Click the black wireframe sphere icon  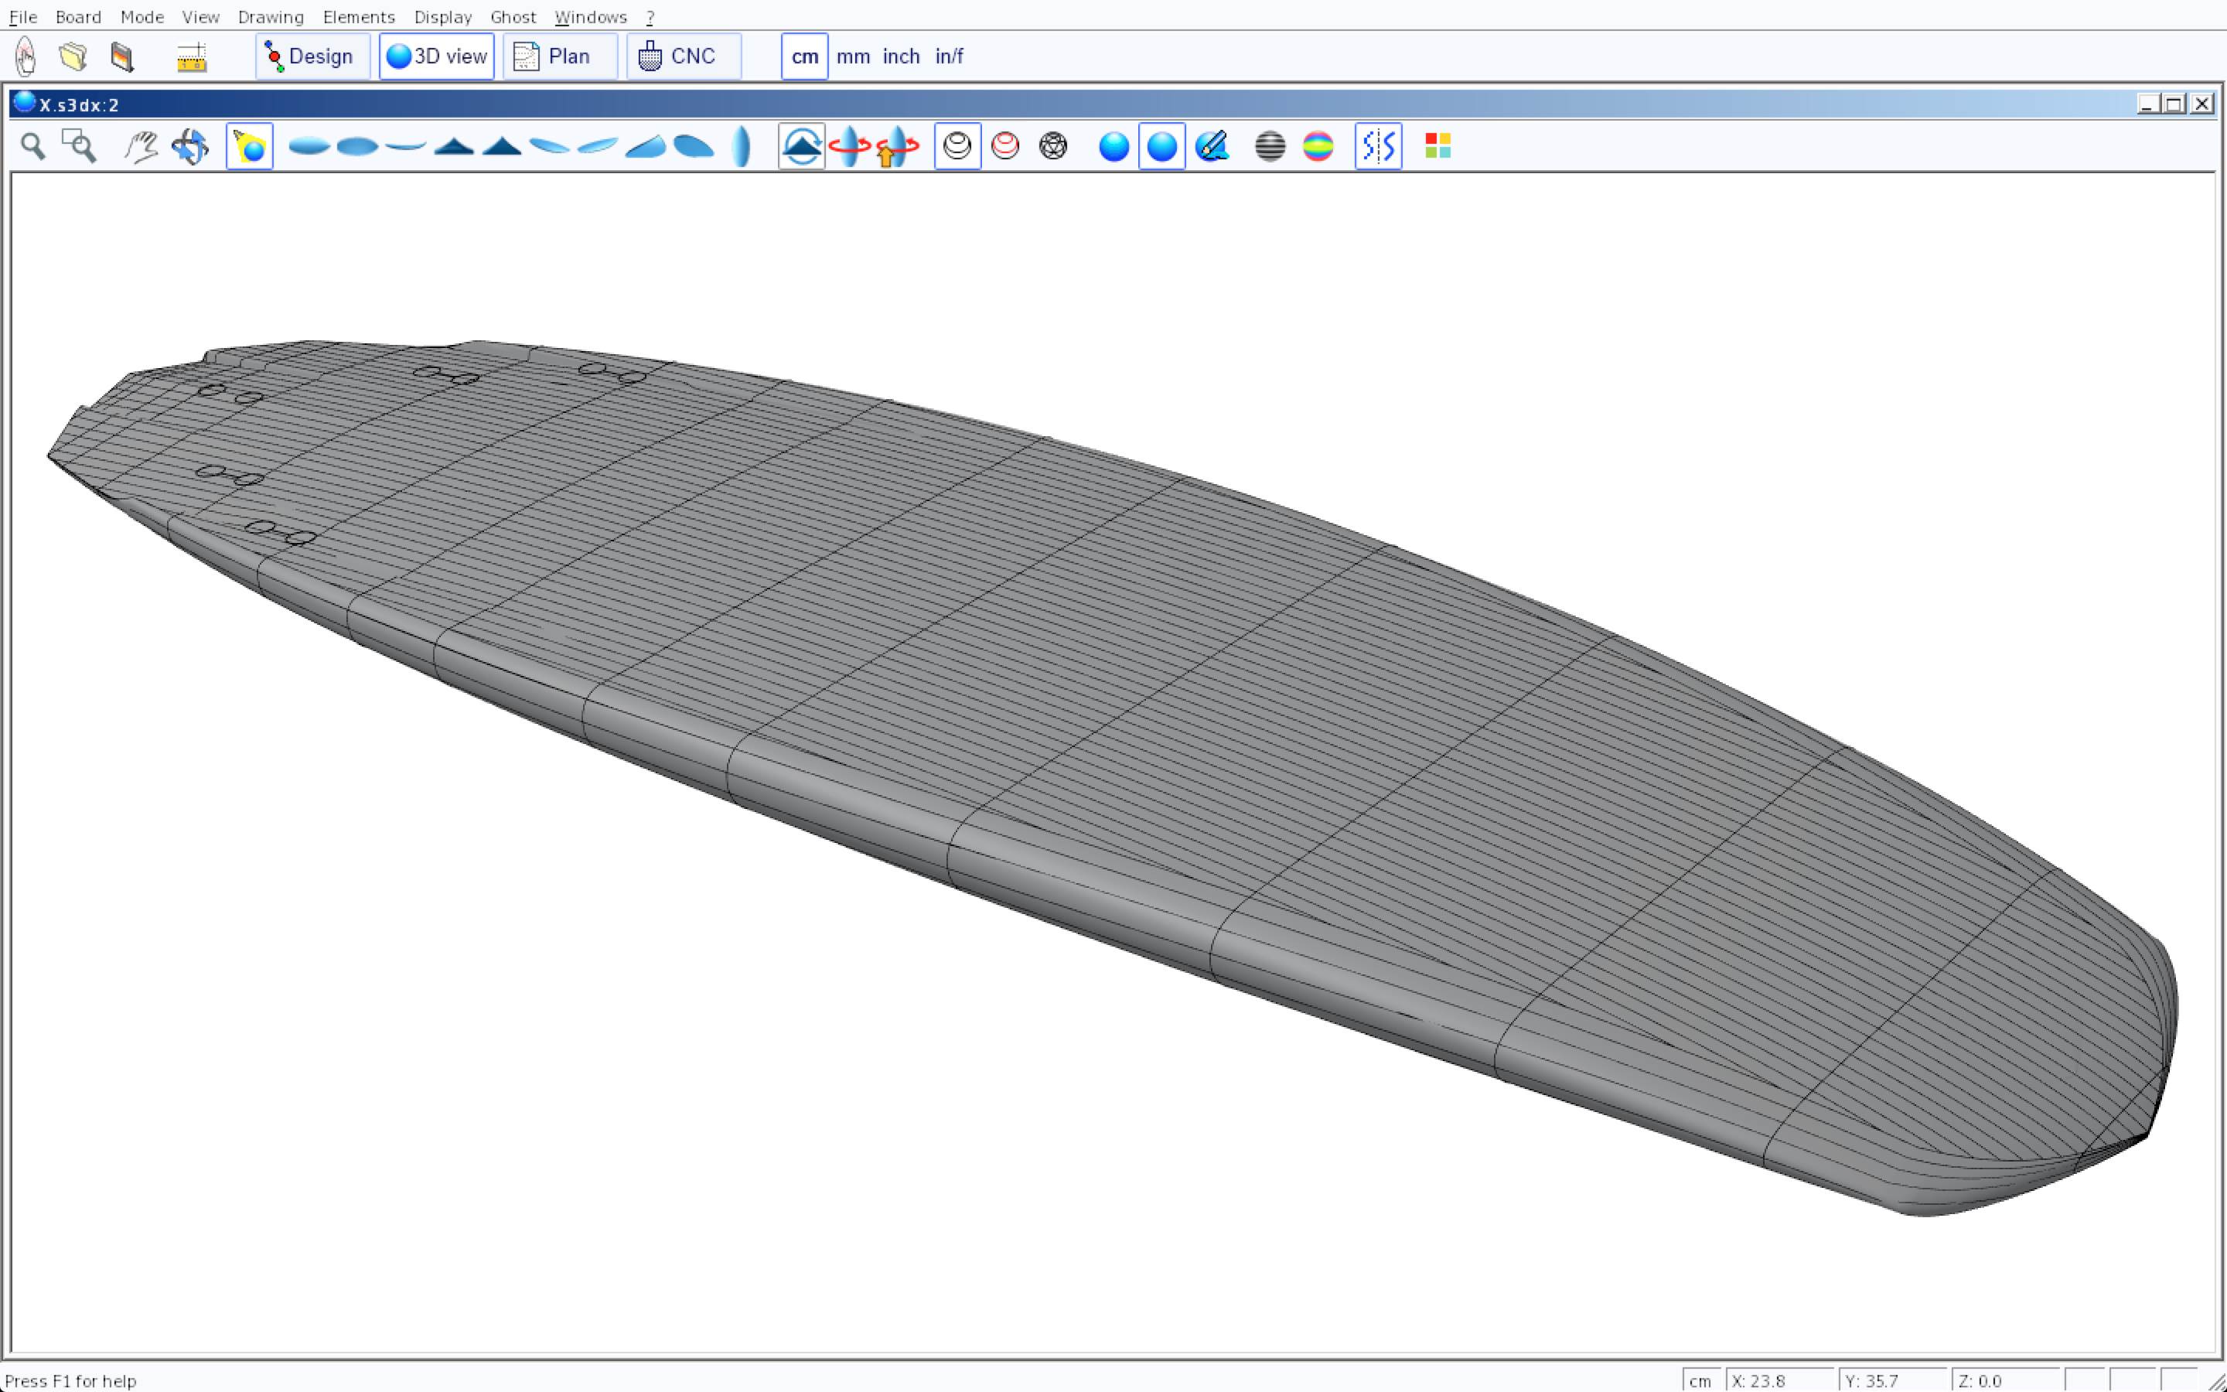(1052, 146)
